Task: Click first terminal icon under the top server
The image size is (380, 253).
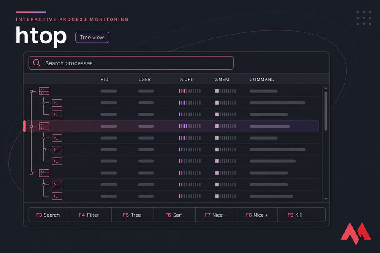Action: 57,103
